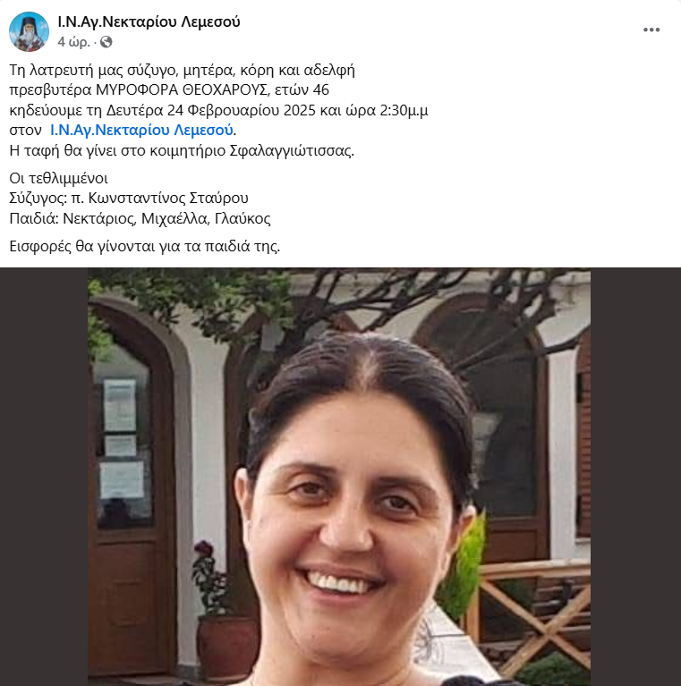
Task: Open the page name in the post header
Action: (149, 21)
